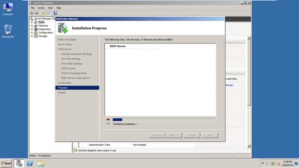
Task: Select the DHCP Server wizard step
Action: point(64,49)
